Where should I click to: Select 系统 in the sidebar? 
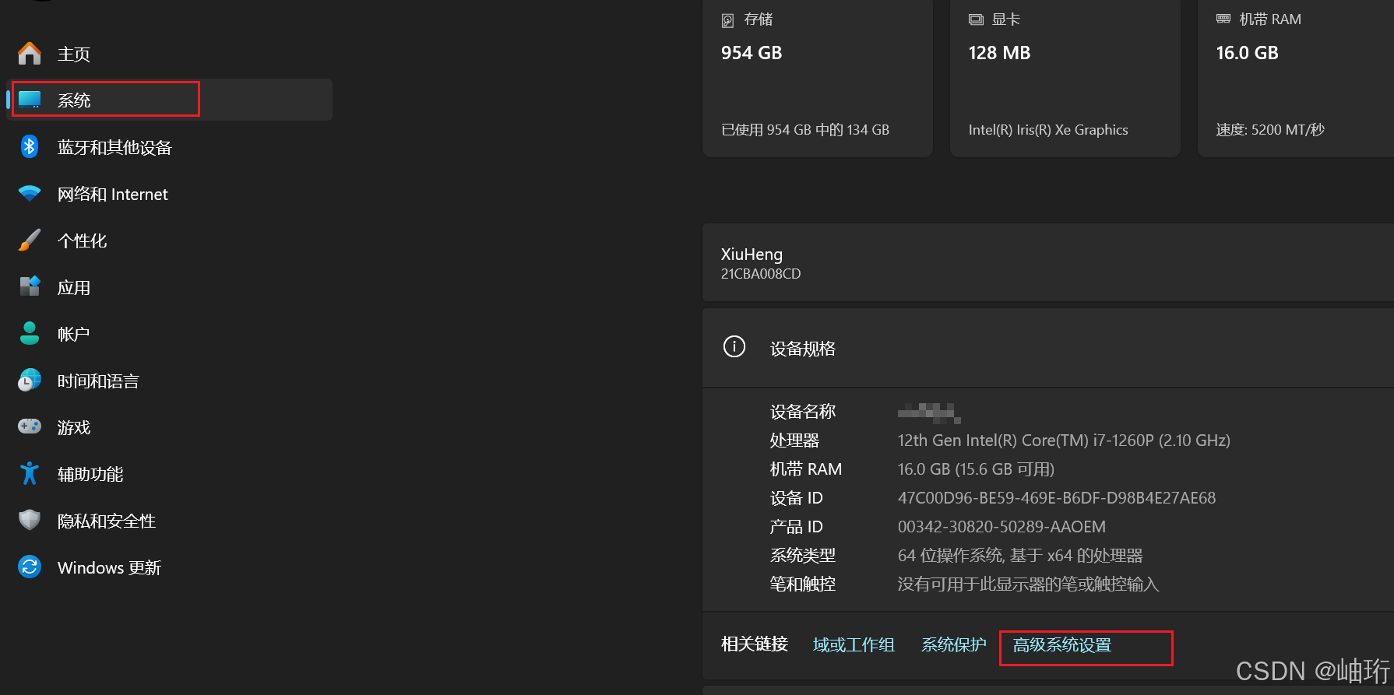(169, 100)
